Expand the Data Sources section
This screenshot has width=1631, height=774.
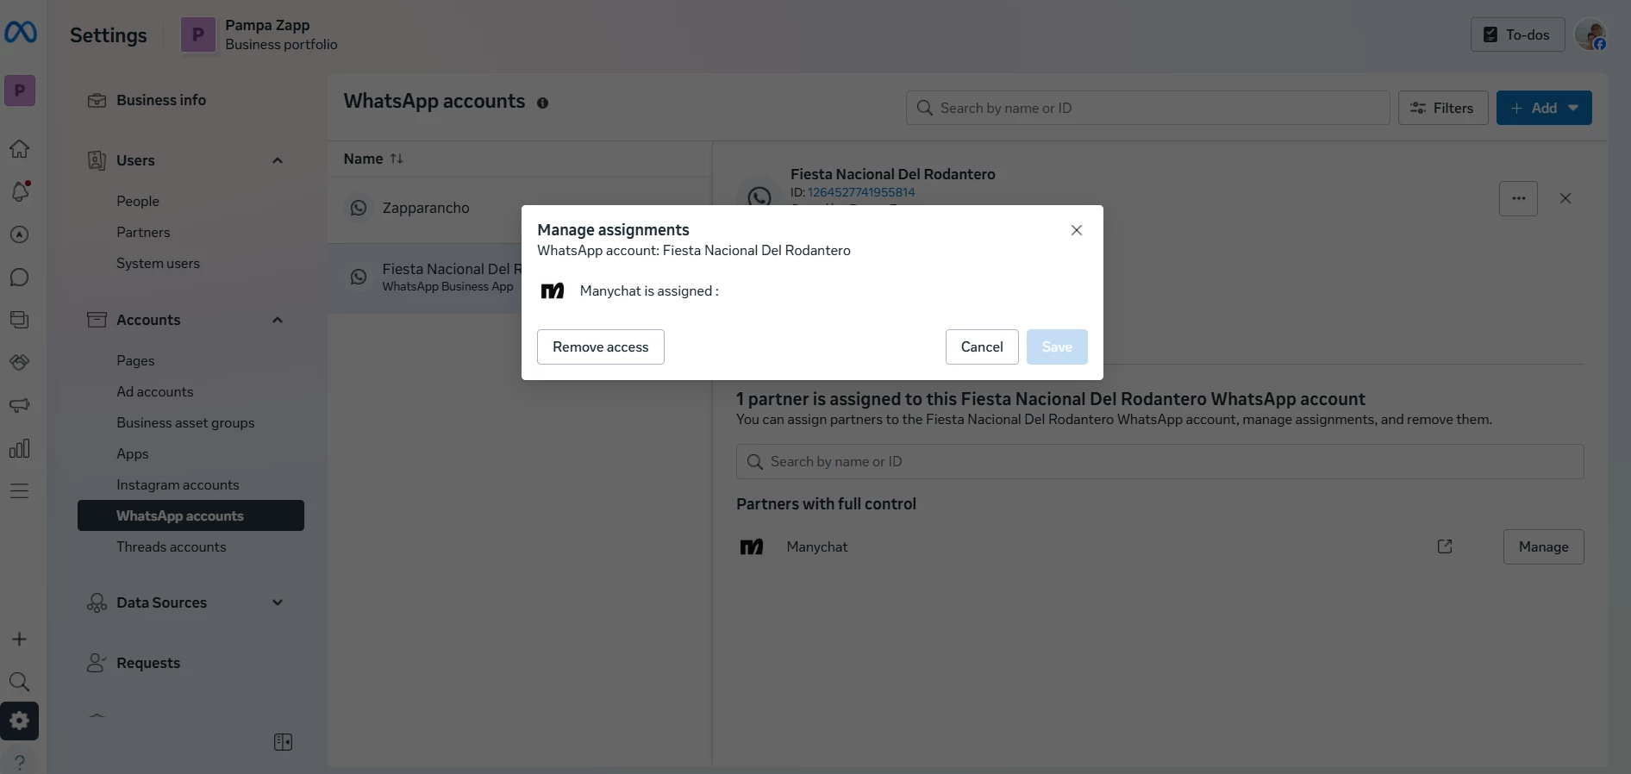(x=278, y=602)
